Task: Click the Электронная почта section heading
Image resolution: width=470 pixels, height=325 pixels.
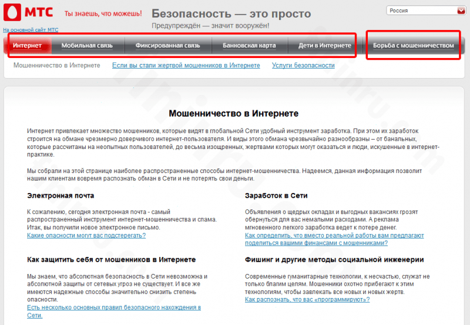Action: (x=61, y=195)
